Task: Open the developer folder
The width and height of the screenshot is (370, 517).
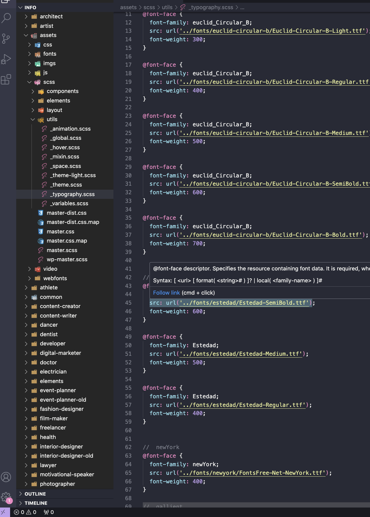Action: tap(53, 344)
